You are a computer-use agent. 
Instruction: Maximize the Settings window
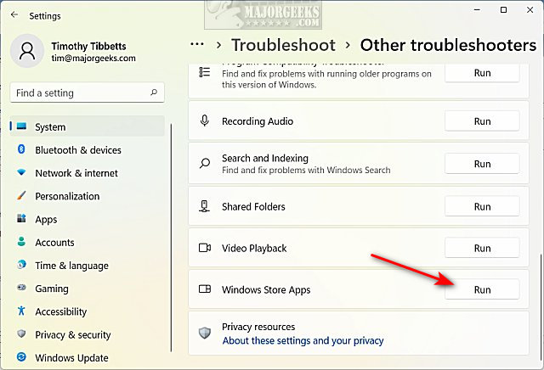click(x=503, y=9)
